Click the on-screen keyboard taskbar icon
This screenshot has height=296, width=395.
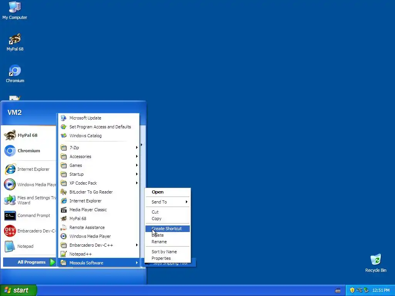pos(338,290)
